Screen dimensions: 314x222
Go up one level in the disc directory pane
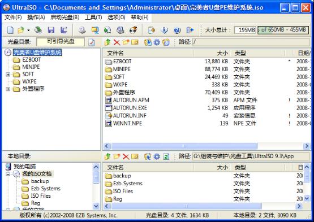pyautogui.click(x=107, y=42)
